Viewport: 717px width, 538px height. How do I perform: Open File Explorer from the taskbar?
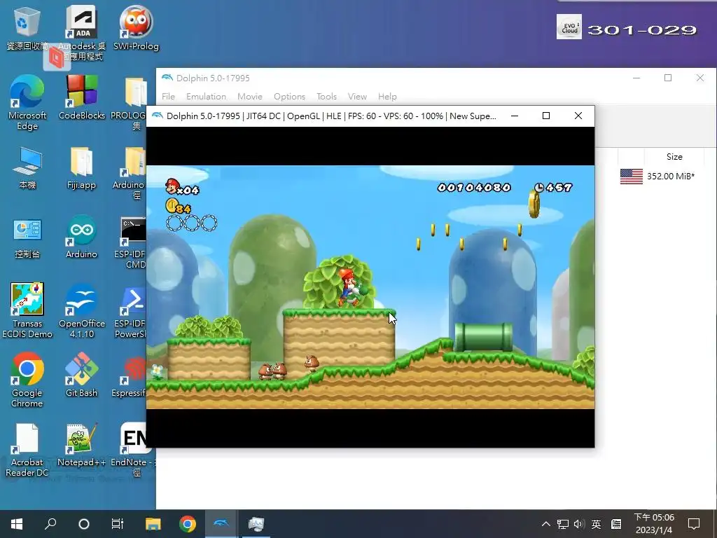pyautogui.click(x=153, y=524)
